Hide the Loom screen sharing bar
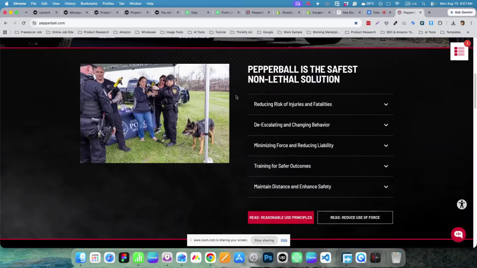This screenshot has height=268, width=477. [284, 240]
